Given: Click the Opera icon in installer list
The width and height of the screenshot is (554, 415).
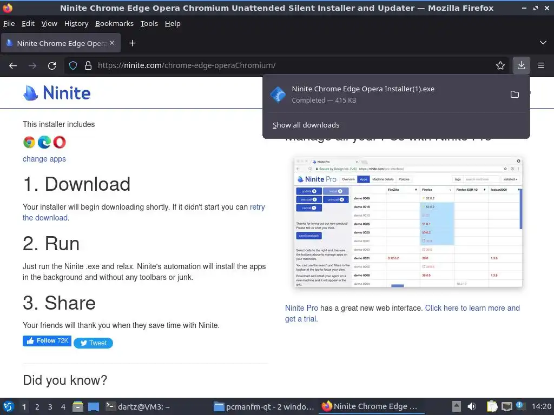Looking at the screenshot, I should point(60,142).
